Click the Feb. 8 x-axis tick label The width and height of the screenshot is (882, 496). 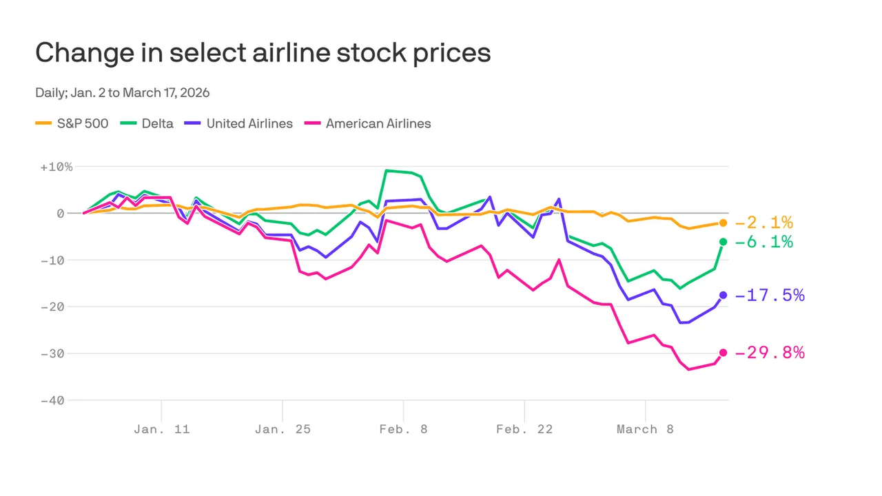[x=403, y=429]
